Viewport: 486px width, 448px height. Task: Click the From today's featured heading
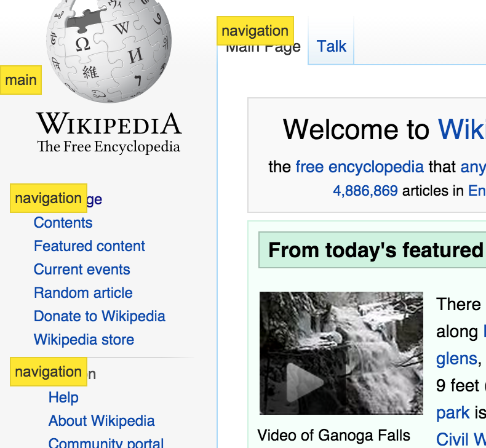pyautogui.click(x=376, y=250)
